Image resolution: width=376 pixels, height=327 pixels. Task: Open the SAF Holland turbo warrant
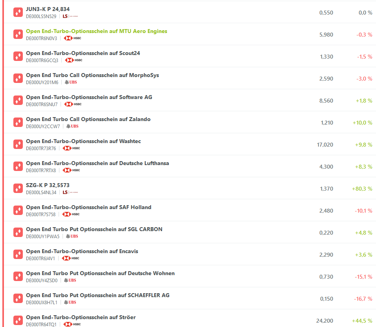(88, 207)
